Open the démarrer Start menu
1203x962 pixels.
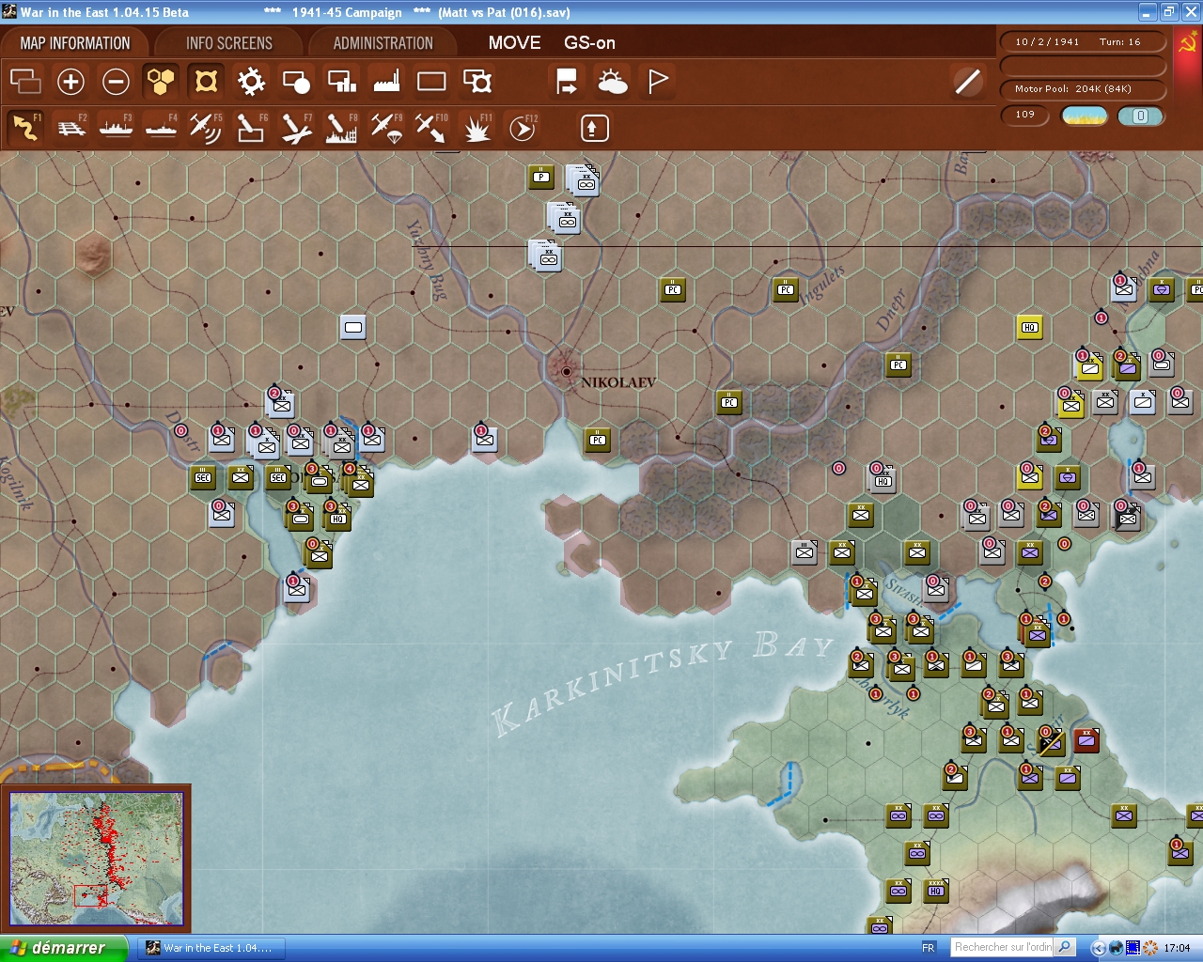[63, 948]
